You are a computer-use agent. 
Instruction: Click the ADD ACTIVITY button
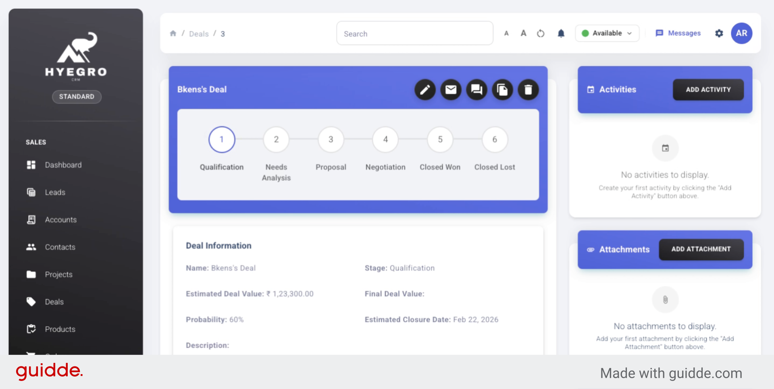pyautogui.click(x=708, y=90)
